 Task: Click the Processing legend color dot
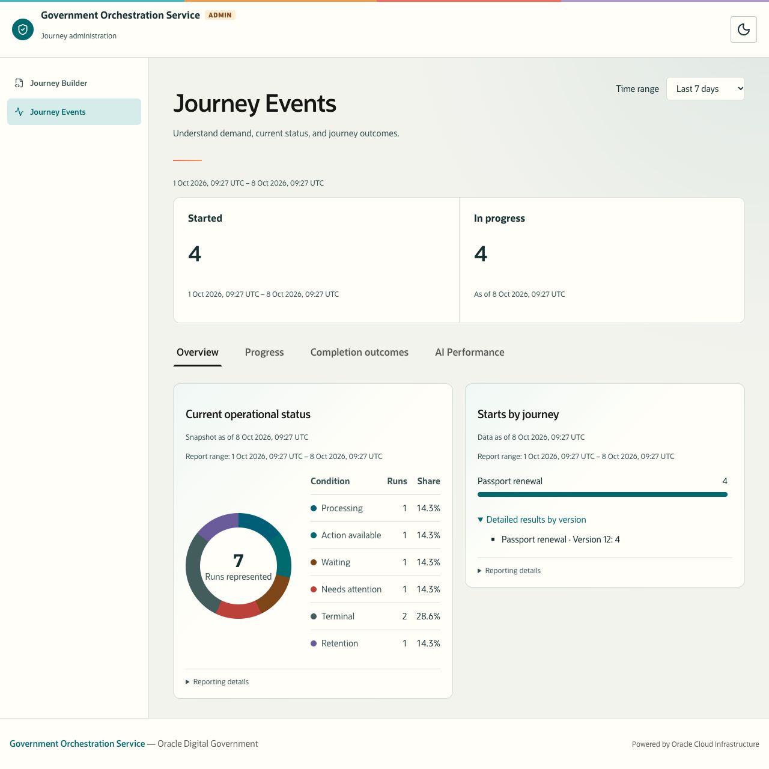tap(314, 508)
